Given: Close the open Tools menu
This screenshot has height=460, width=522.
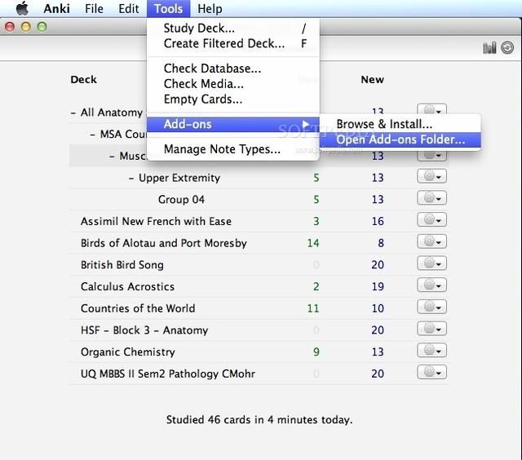Looking at the screenshot, I should tap(169, 8).
